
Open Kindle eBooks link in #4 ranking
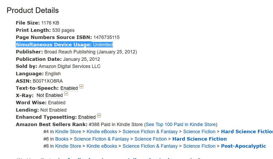coord(102,132)
